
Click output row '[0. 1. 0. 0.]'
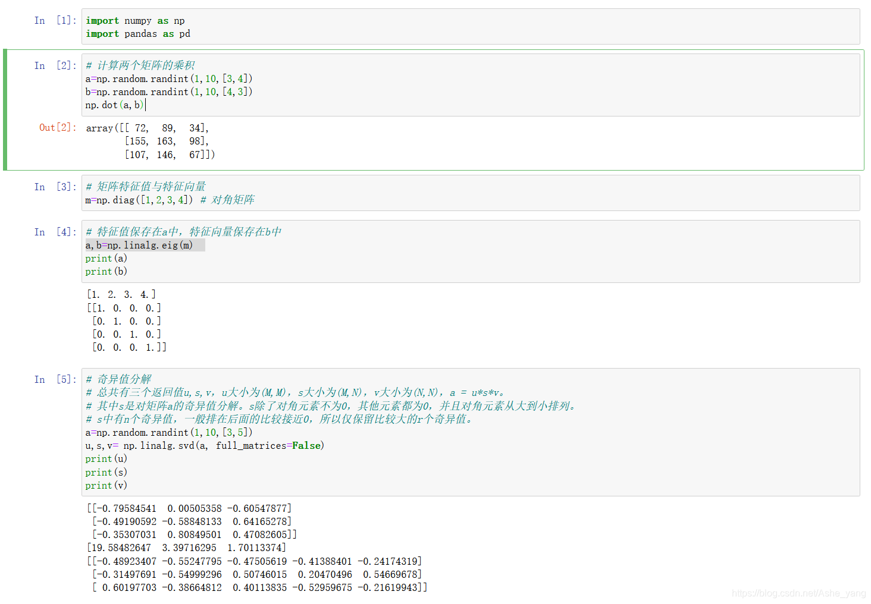pyautogui.click(x=126, y=322)
